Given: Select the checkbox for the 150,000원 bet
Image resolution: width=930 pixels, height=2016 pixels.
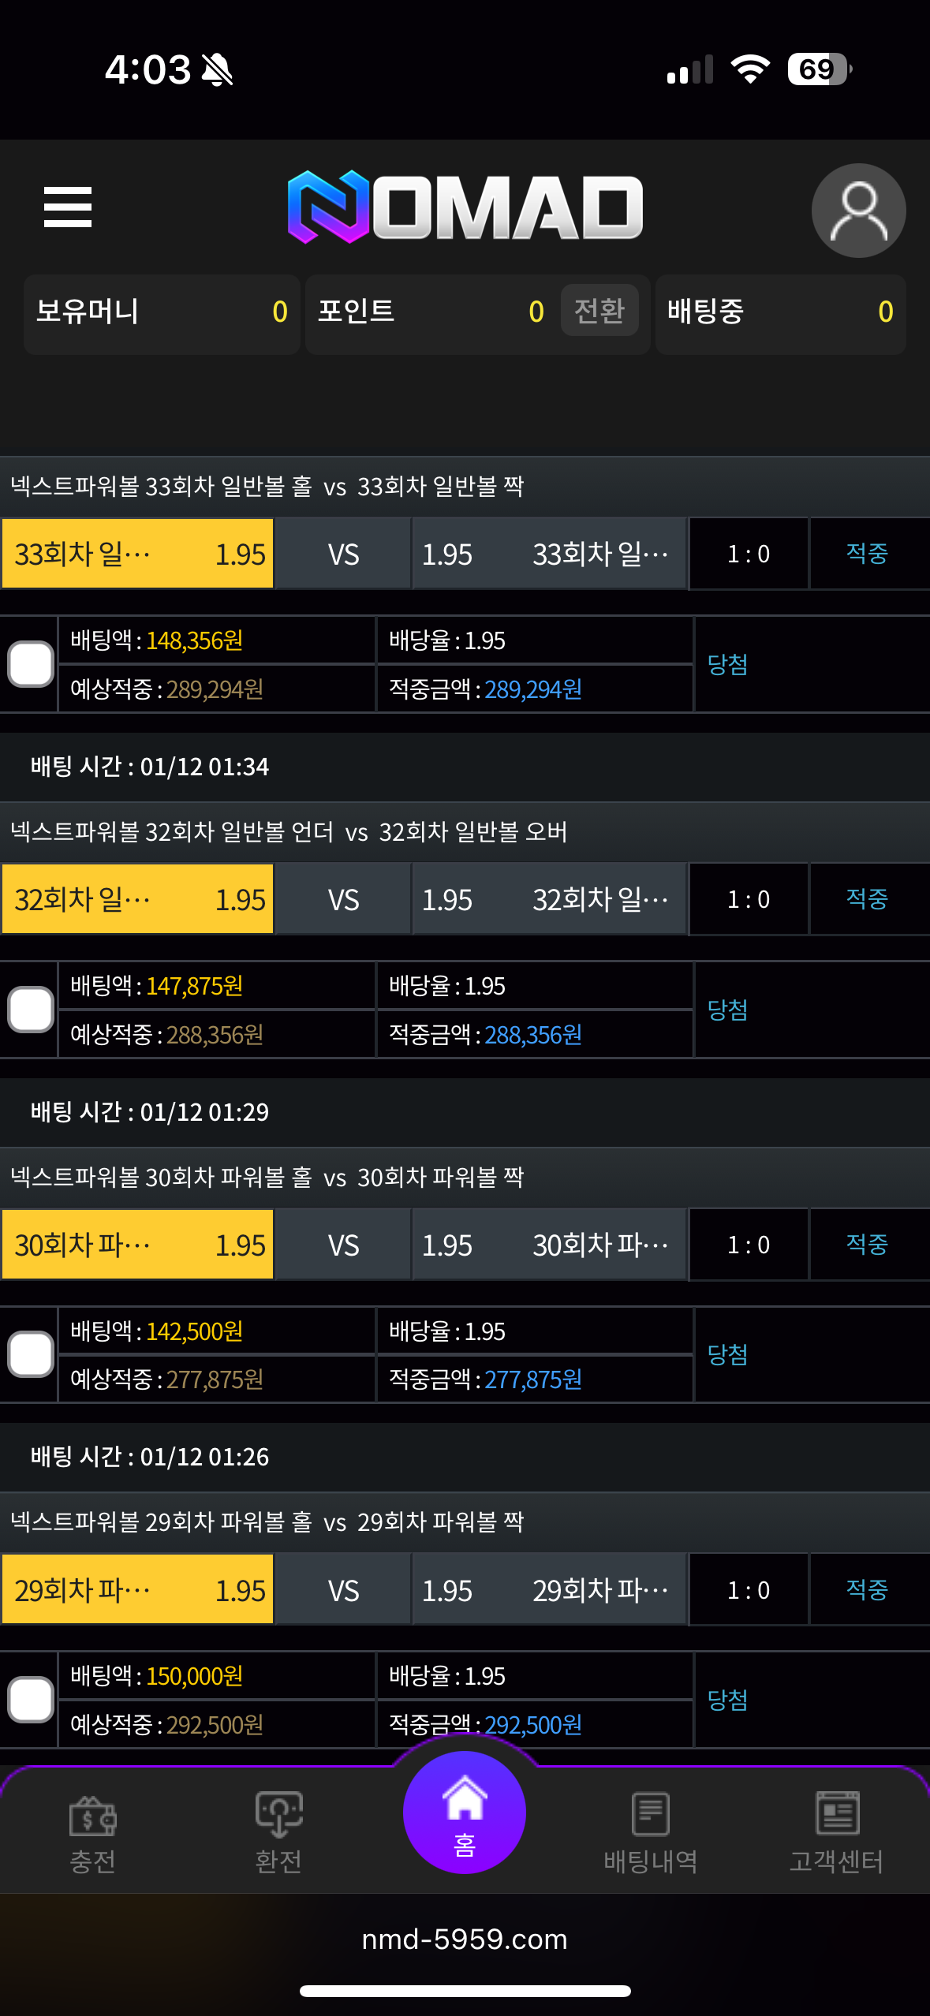Looking at the screenshot, I should click(31, 1699).
